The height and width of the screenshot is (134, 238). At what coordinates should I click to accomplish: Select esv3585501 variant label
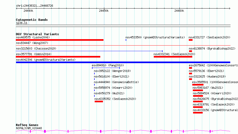point(215,82)
